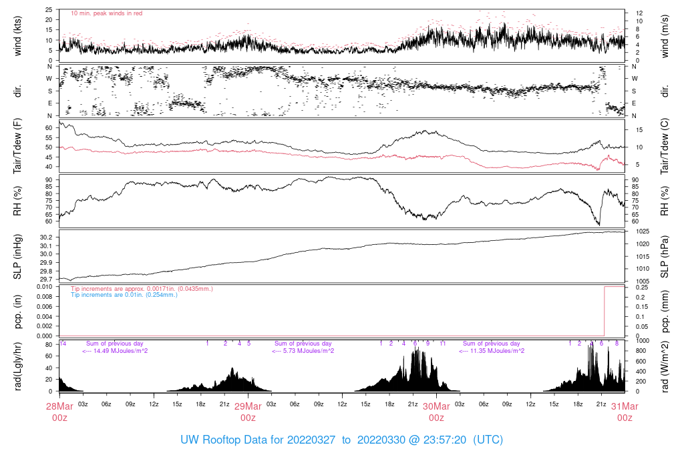Click the '10 min. peak winds in red' note

pyautogui.click(x=106, y=13)
